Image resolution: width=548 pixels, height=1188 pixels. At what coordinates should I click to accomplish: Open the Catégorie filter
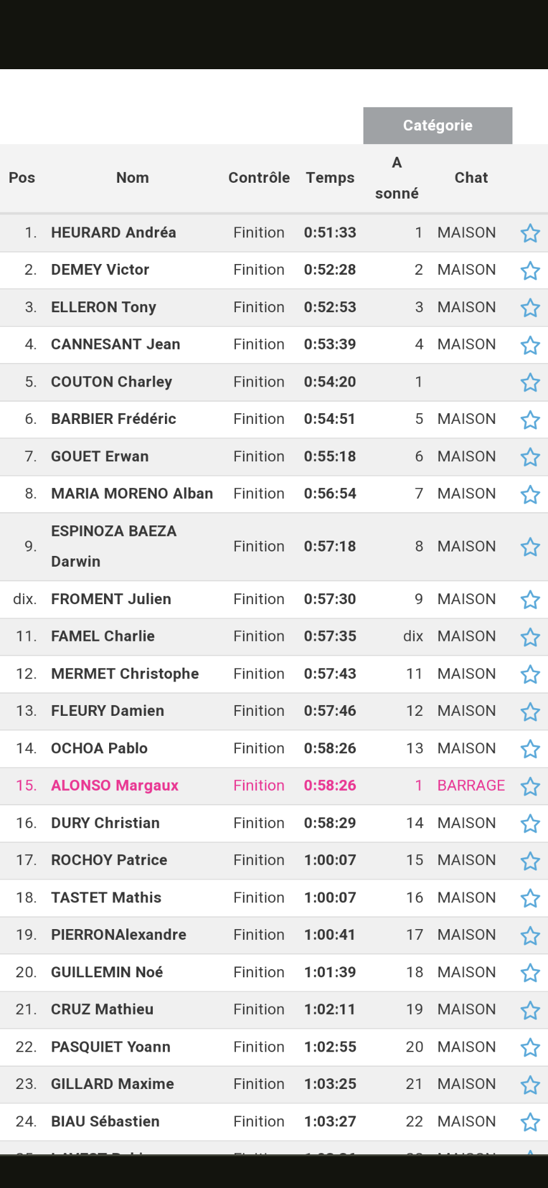(438, 126)
